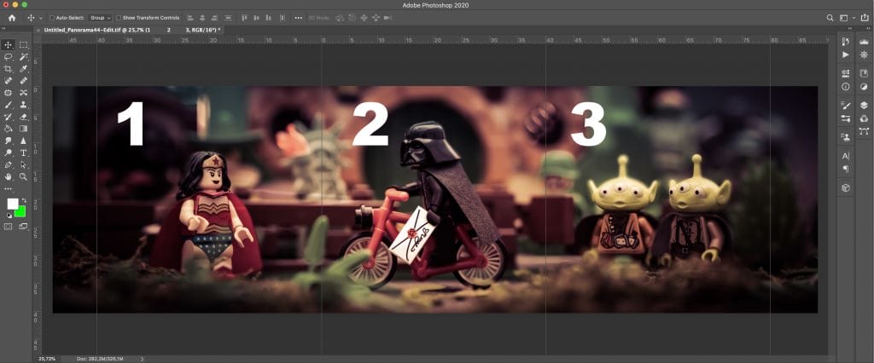Image resolution: width=874 pixels, height=363 pixels.
Task: Open the 3D panel cube icon
Action: [x=846, y=187]
